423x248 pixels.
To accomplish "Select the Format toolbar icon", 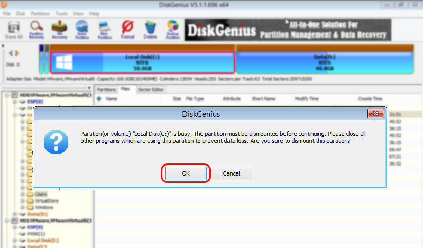I will pos(127,30).
